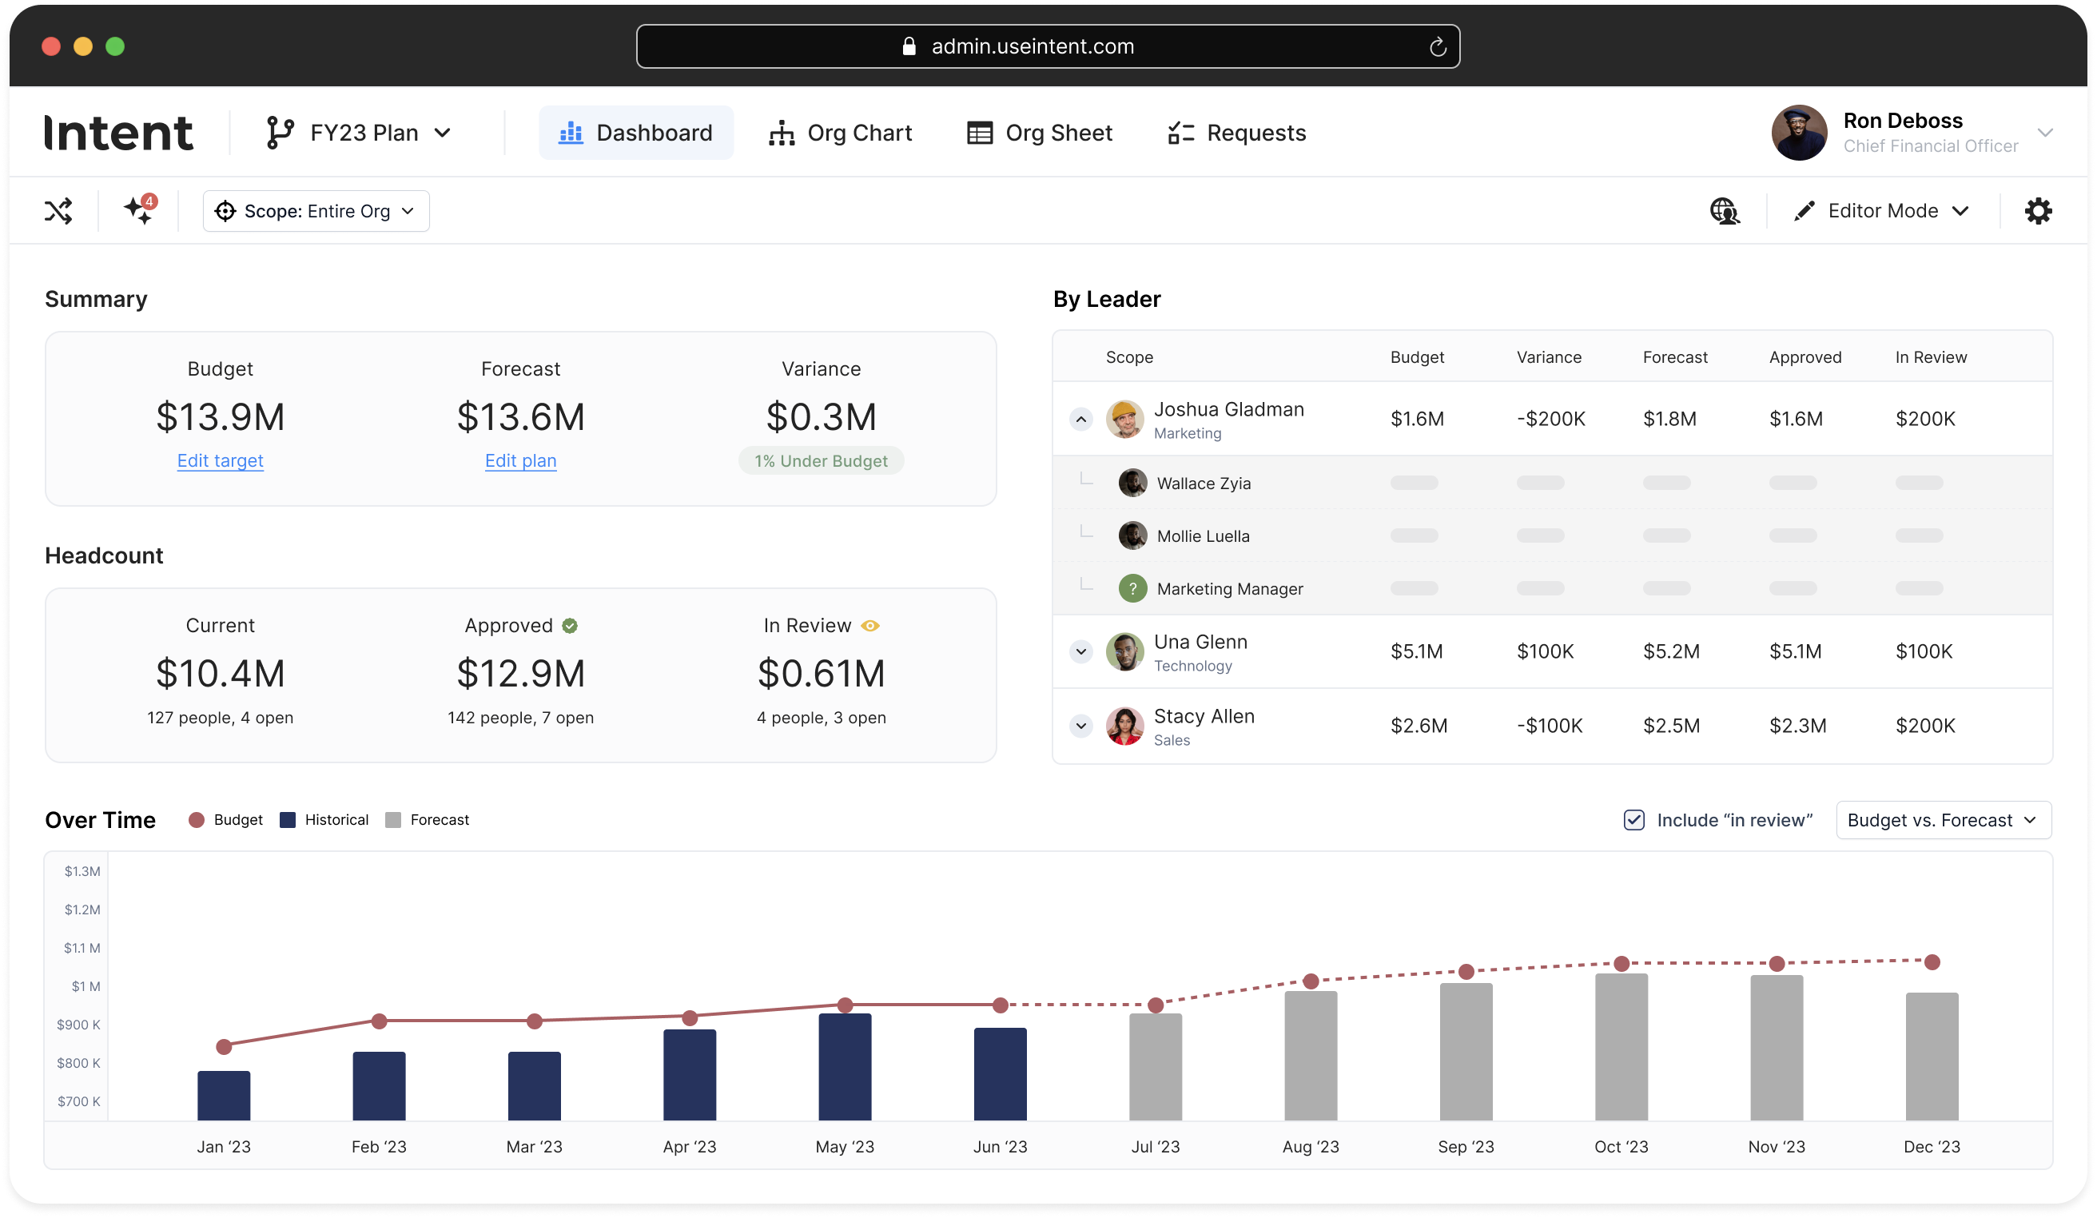2097x1218 pixels.
Task: Open the sparkle suggestions icon with badge
Action: click(139, 210)
